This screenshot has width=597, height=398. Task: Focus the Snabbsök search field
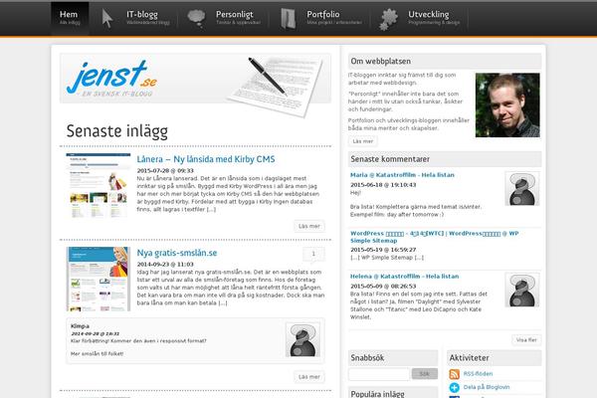tap(379, 374)
